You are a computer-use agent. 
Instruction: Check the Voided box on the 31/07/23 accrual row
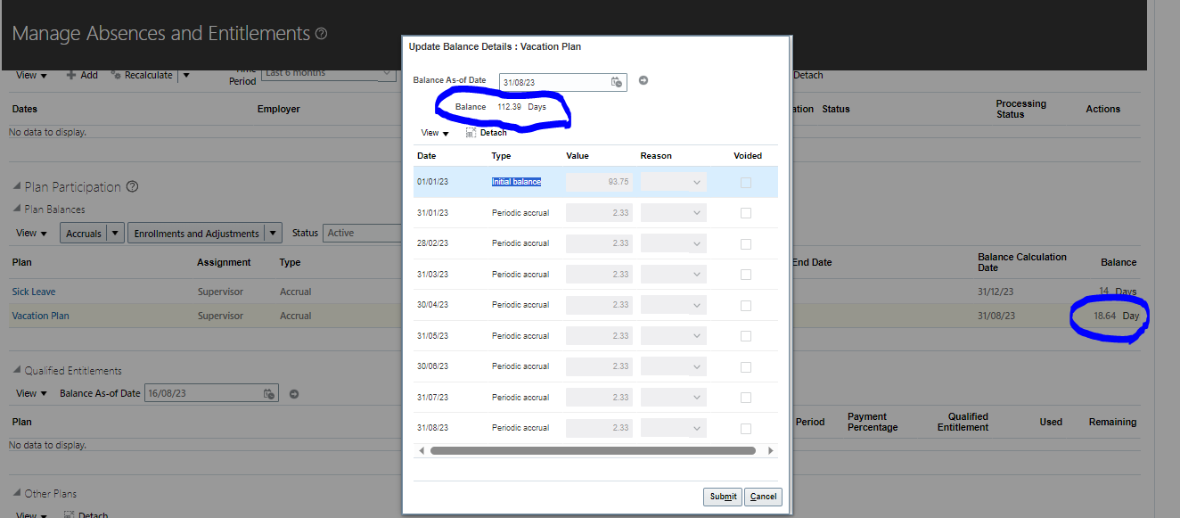(x=746, y=397)
